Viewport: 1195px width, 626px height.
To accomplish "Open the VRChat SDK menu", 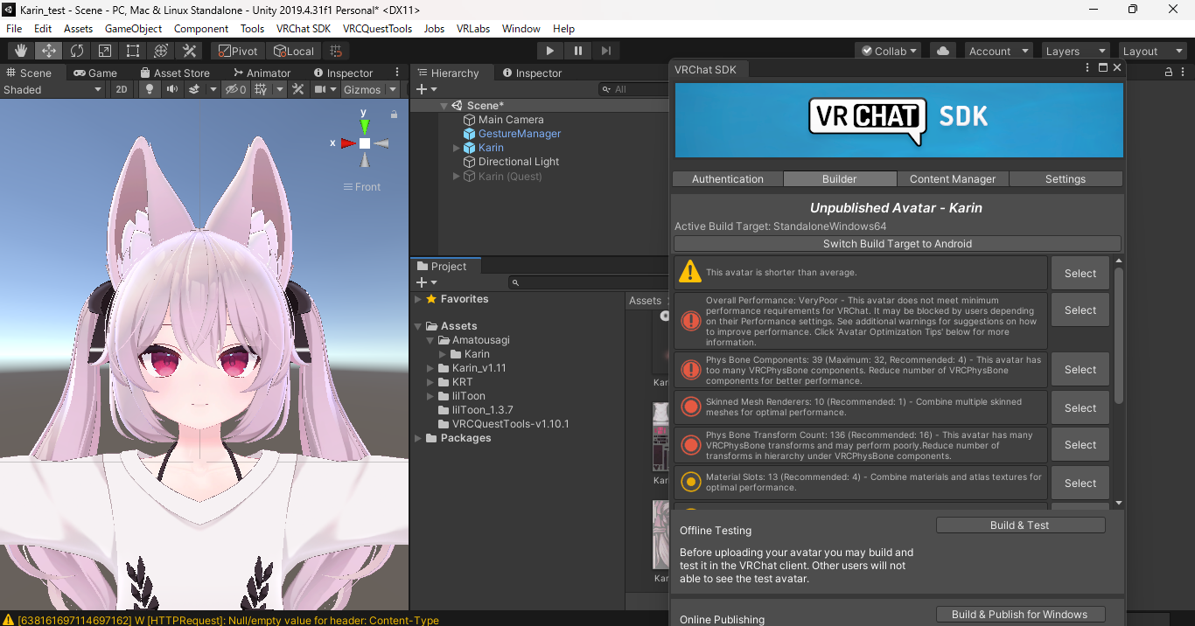I will [x=303, y=28].
